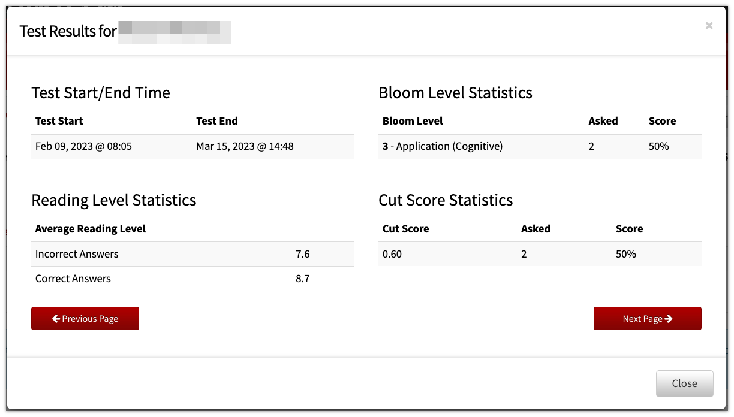Click the Bloom Level column header
This screenshot has height=417, width=734.
(x=413, y=121)
